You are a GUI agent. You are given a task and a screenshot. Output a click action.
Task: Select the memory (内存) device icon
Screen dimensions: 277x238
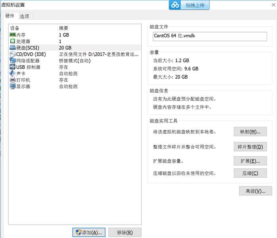tap(13, 35)
